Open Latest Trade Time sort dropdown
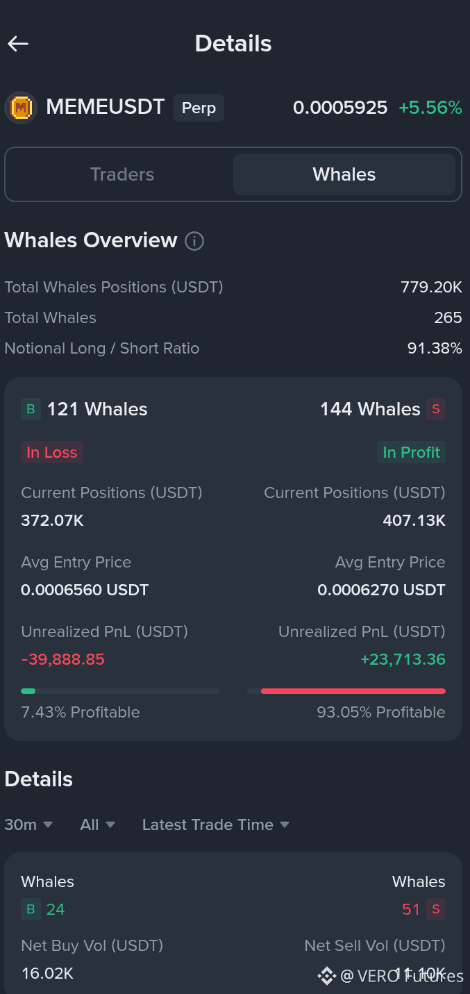 [x=215, y=825]
